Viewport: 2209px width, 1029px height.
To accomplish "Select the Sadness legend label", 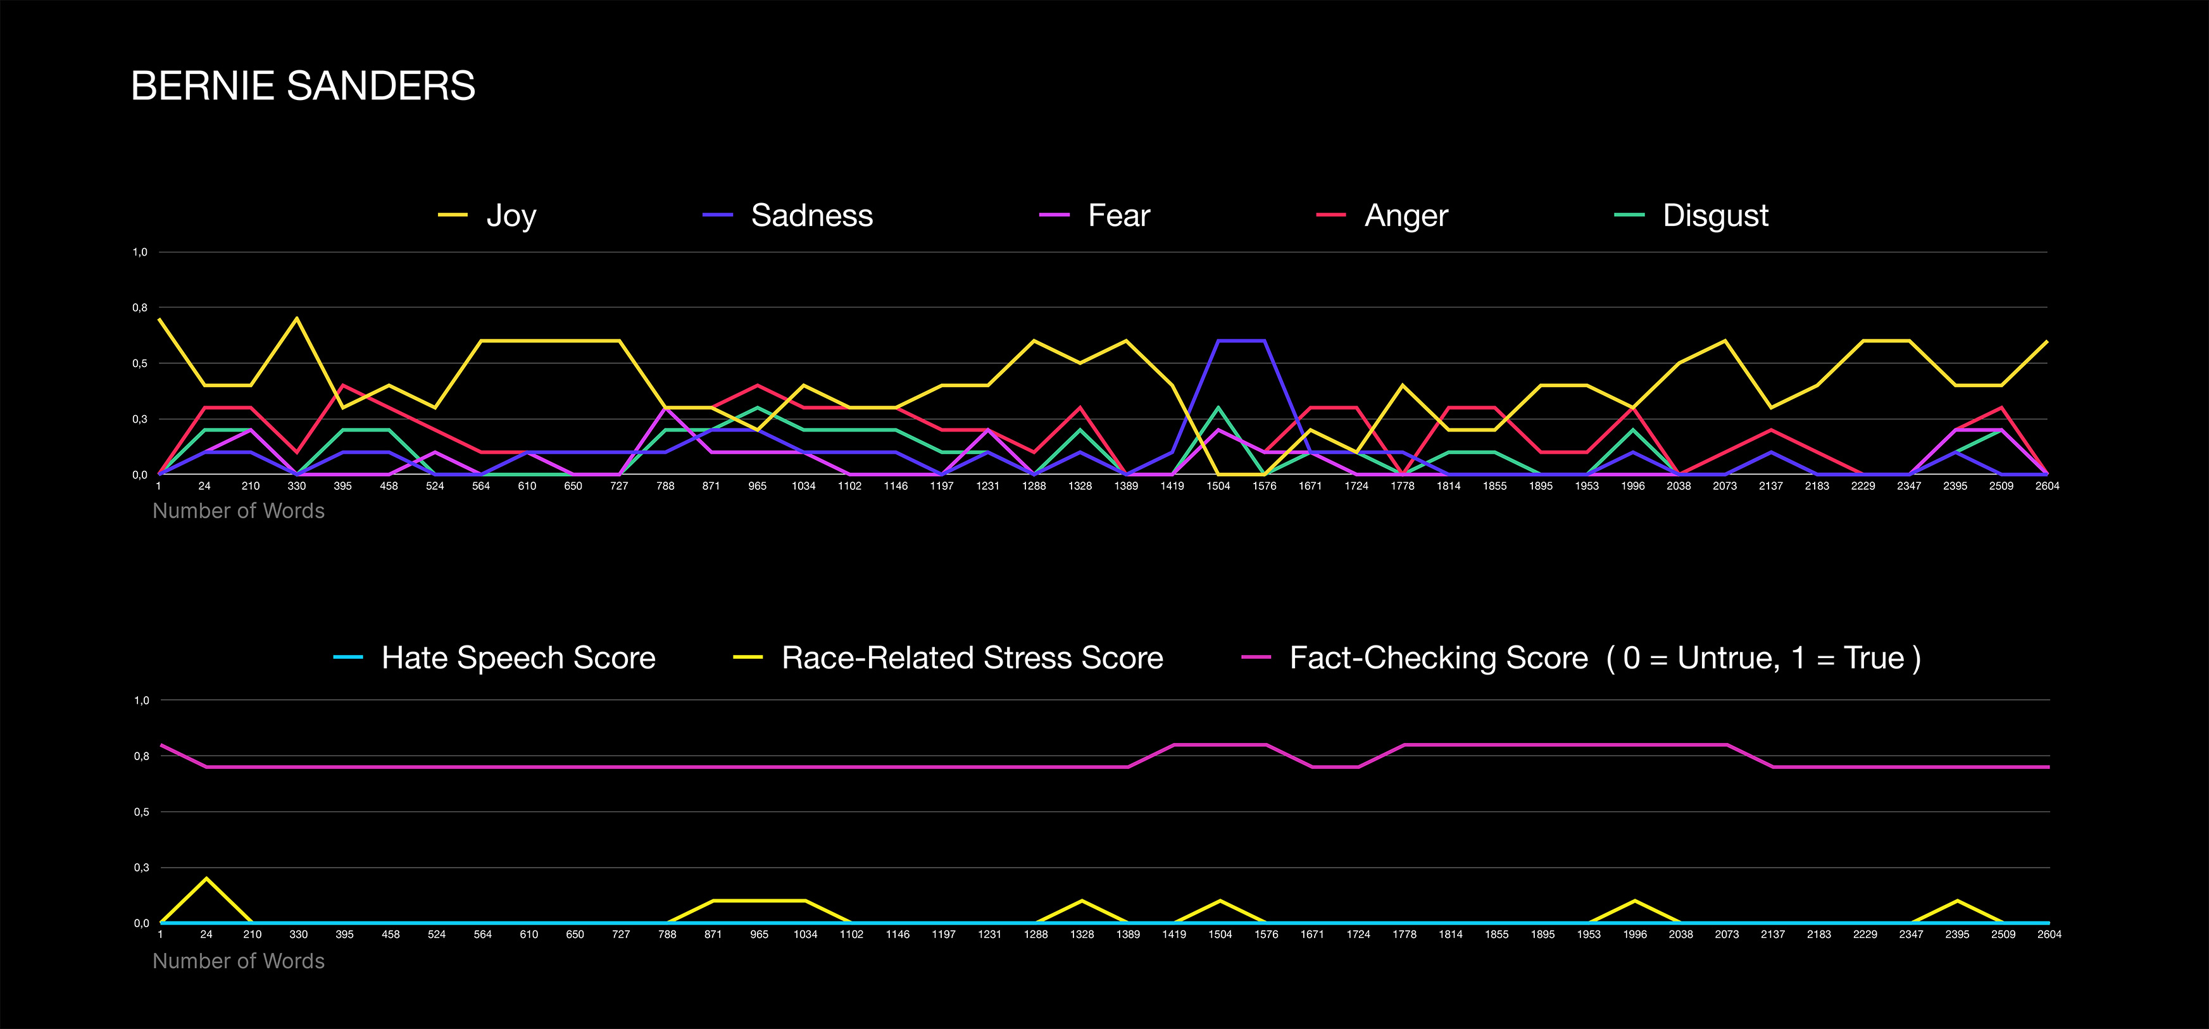I will click(x=812, y=215).
